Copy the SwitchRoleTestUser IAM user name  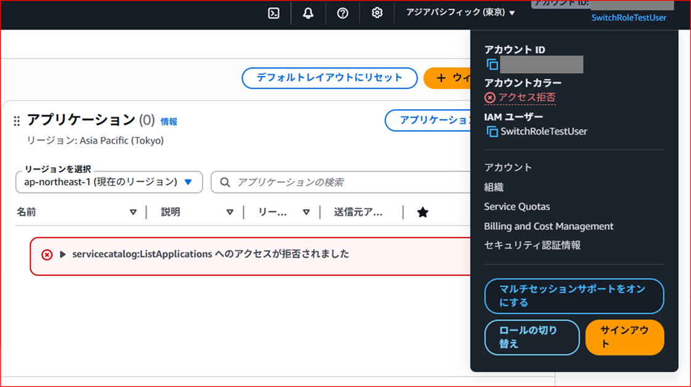click(x=493, y=131)
